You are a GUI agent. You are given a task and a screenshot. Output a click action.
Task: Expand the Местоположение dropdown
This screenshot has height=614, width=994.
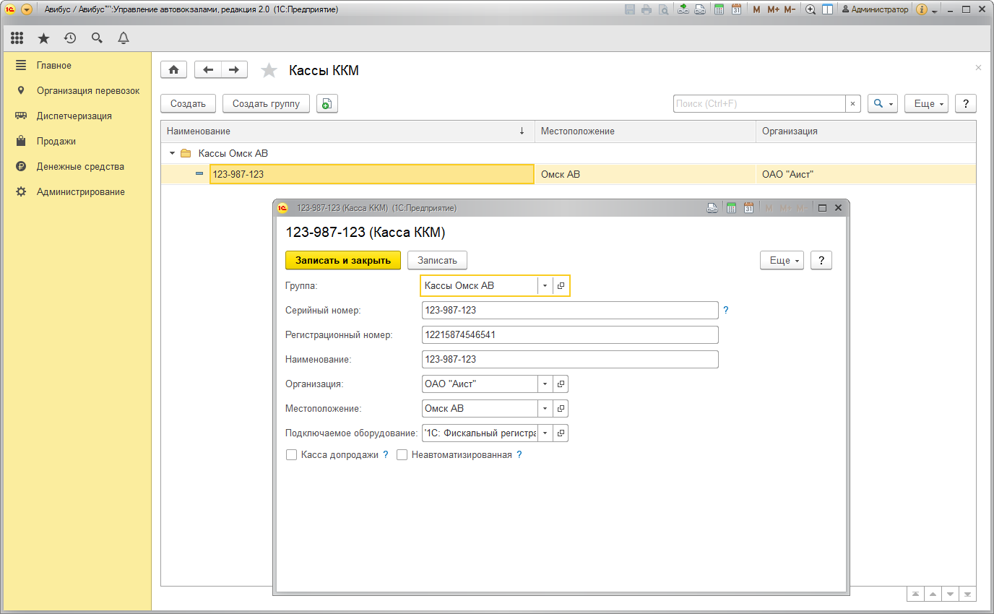tap(545, 409)
